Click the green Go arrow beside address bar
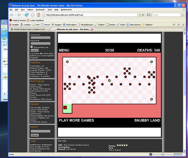 tap(143, 15)
